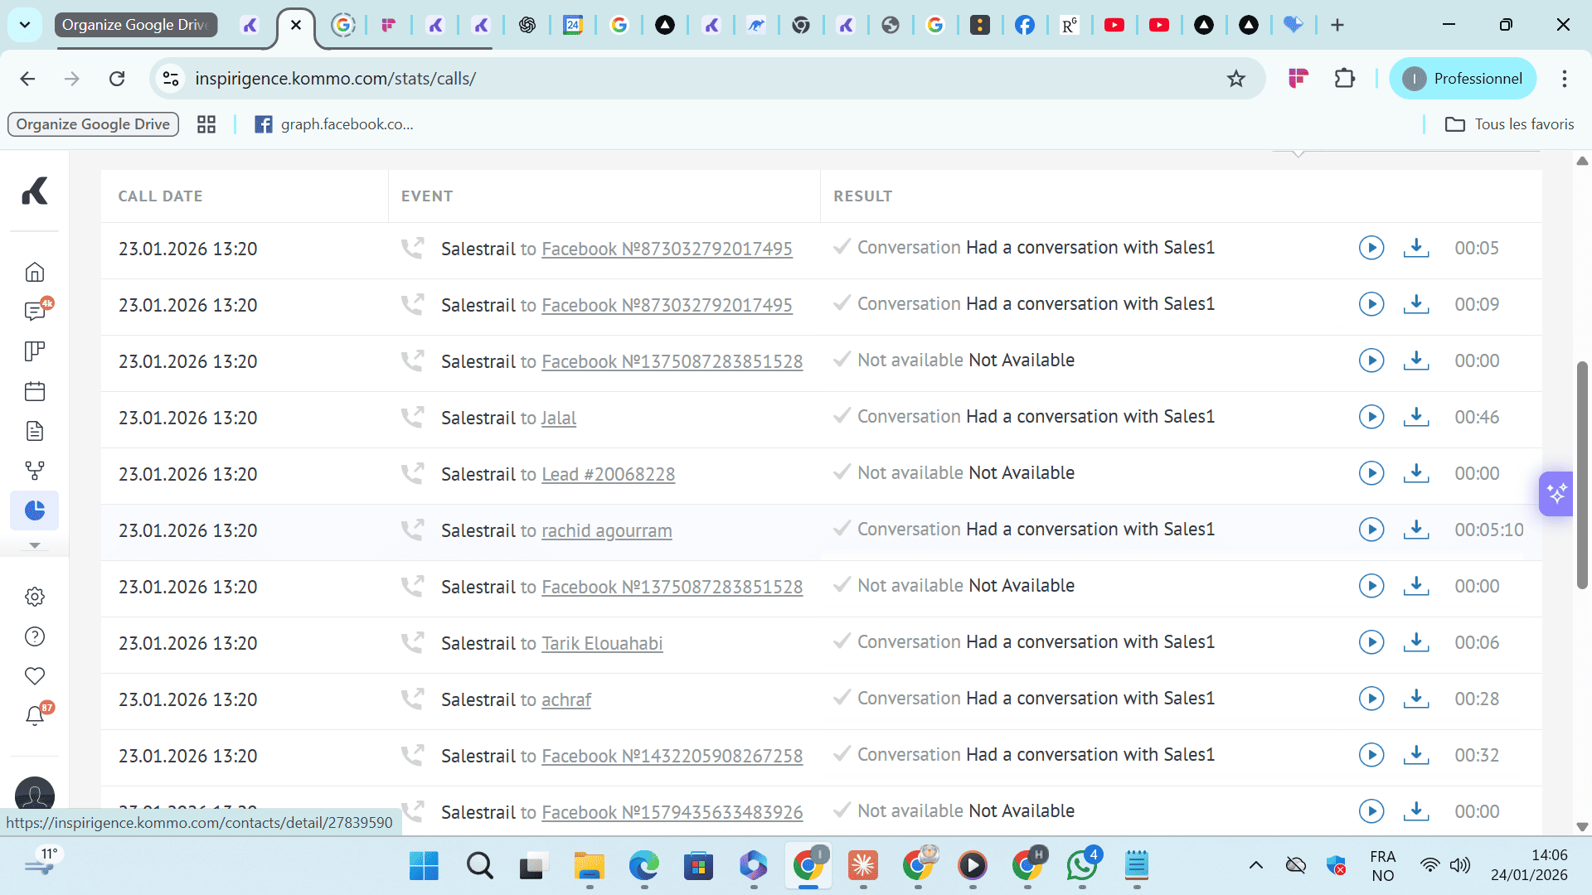The width and height of the screenshot is (1592, 895).
Task: Open the calendar sidebar icon
Action: tap(34, 391)
